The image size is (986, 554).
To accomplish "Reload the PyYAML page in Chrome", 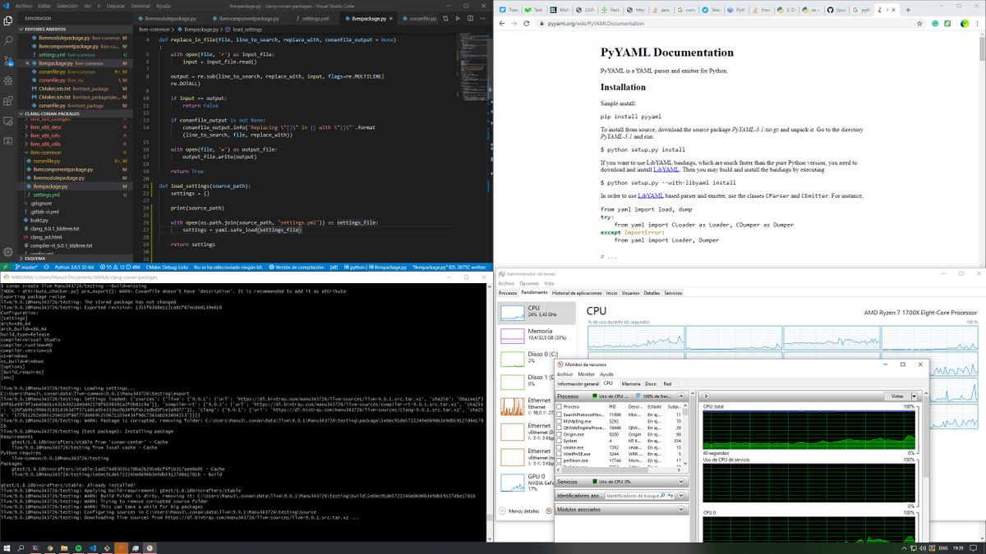I will click(526, 24).
